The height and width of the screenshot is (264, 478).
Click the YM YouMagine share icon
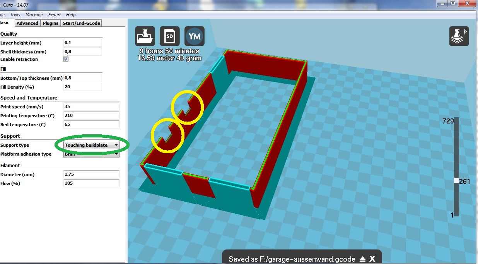(x=195, y=36)
